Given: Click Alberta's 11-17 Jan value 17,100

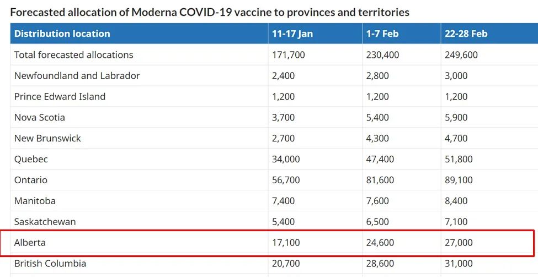Looking at the screenshot, I should pos(286,242).
